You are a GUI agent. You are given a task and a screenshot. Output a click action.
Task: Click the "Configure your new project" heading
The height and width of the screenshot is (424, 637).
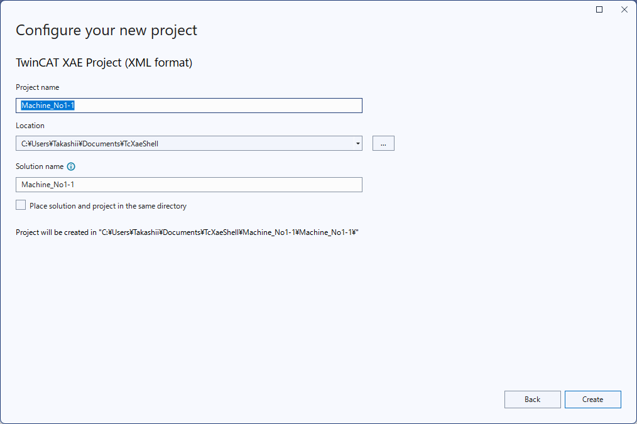[x=106, y=30]
